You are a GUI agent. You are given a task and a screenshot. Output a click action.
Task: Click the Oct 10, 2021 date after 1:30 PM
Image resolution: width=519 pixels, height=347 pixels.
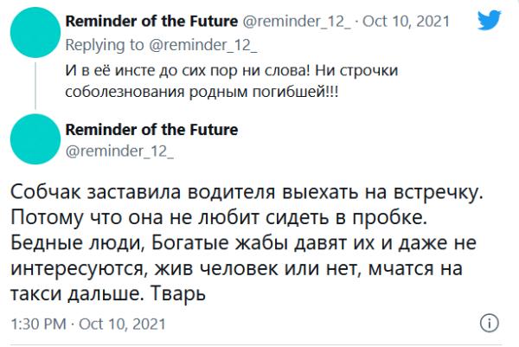(122, 324)
